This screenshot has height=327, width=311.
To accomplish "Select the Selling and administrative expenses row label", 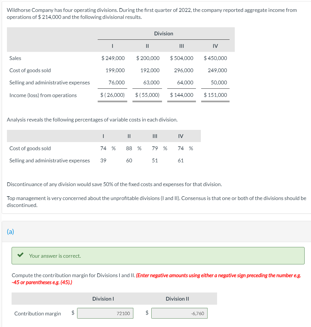I will [x=49, y=82].
